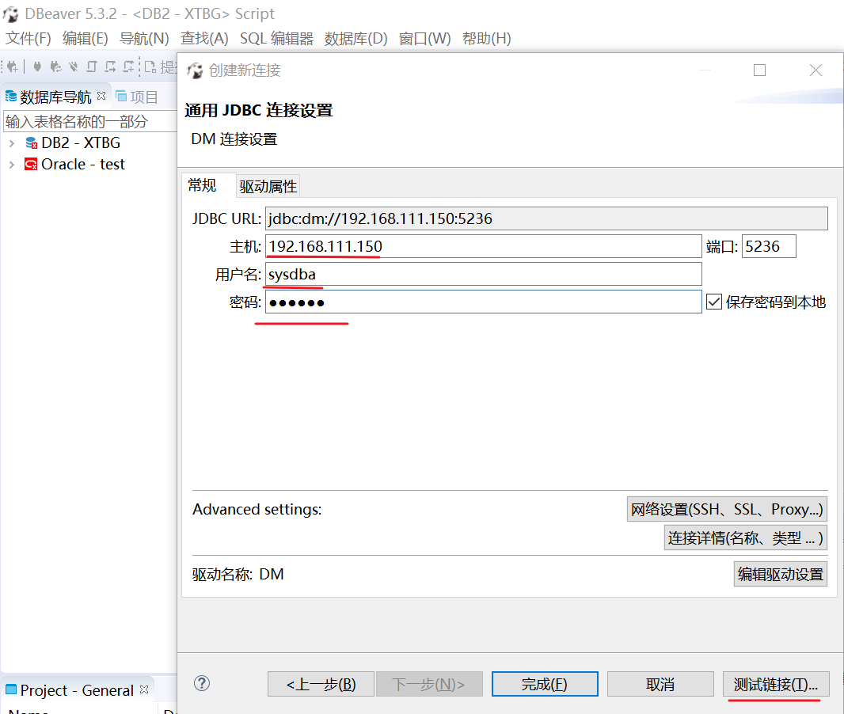Click the Reconnect plug icon with arrows
Viewport: 844px width, 714px height.
pyautogui.click(x=55, y=66)
